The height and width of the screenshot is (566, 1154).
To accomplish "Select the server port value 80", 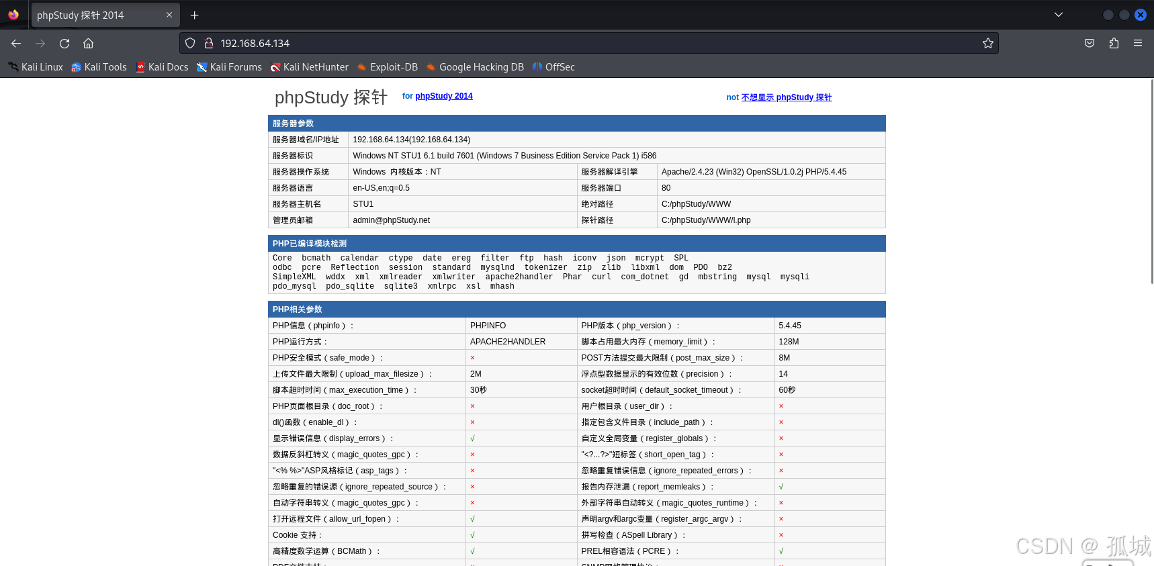I will 666,188.
